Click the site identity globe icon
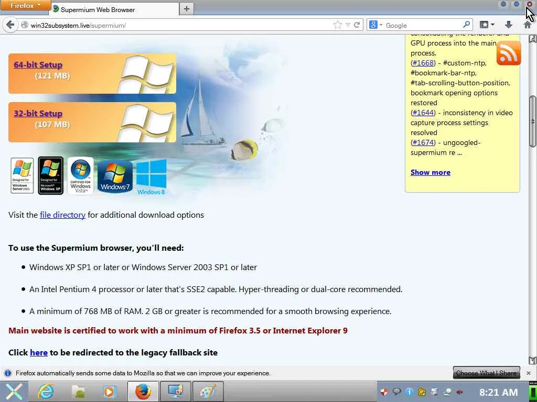This screenshot has height=402, width=537. [x=25, y=25]
